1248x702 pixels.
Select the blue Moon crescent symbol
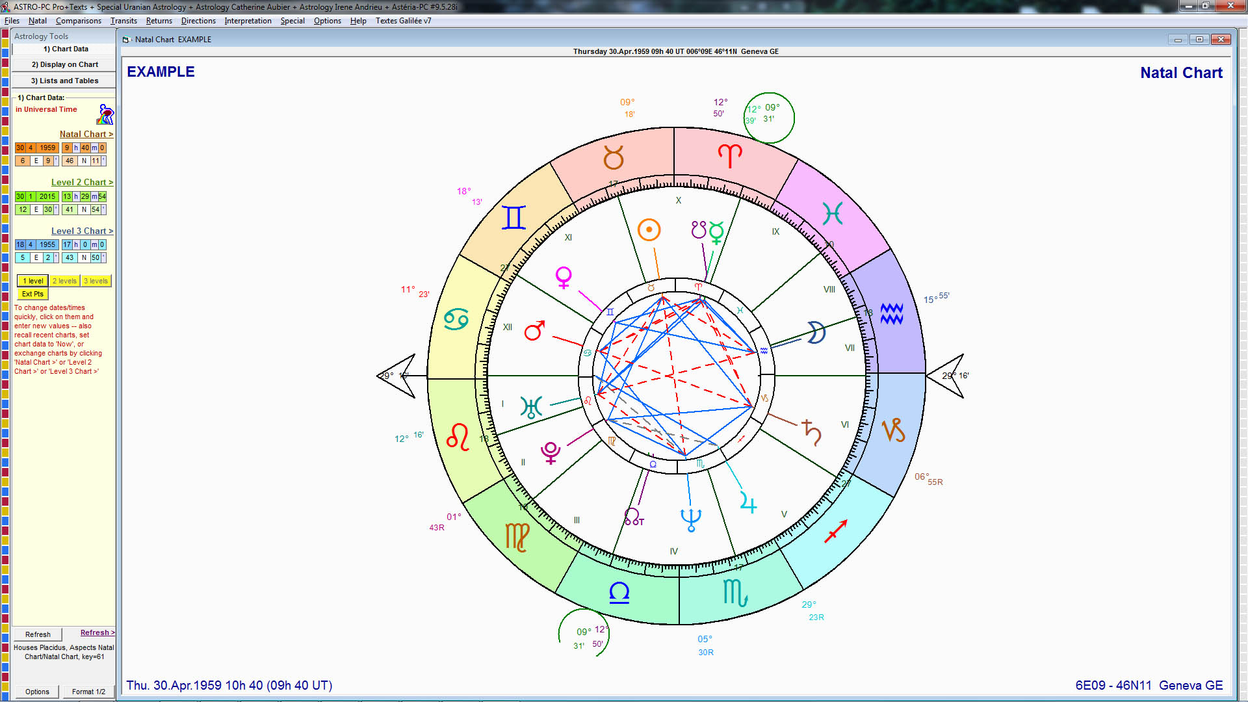[816, 332]
